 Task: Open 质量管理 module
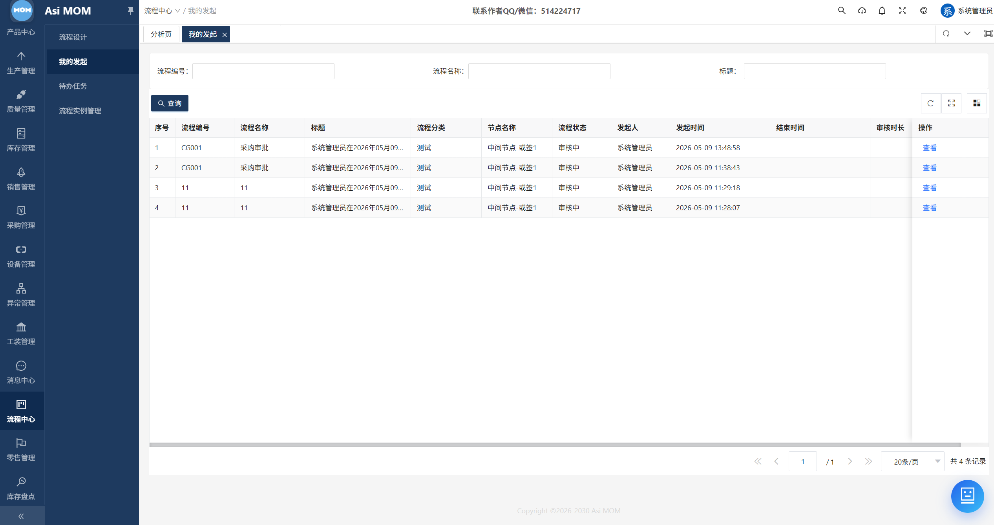point(21,101)
